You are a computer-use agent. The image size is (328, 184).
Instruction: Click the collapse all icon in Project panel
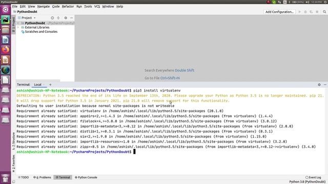coord(58,18)
